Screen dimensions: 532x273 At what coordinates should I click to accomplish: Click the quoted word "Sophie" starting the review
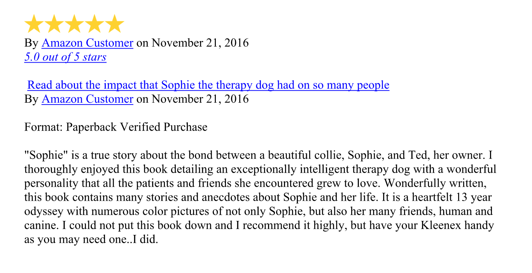[46, 156]
